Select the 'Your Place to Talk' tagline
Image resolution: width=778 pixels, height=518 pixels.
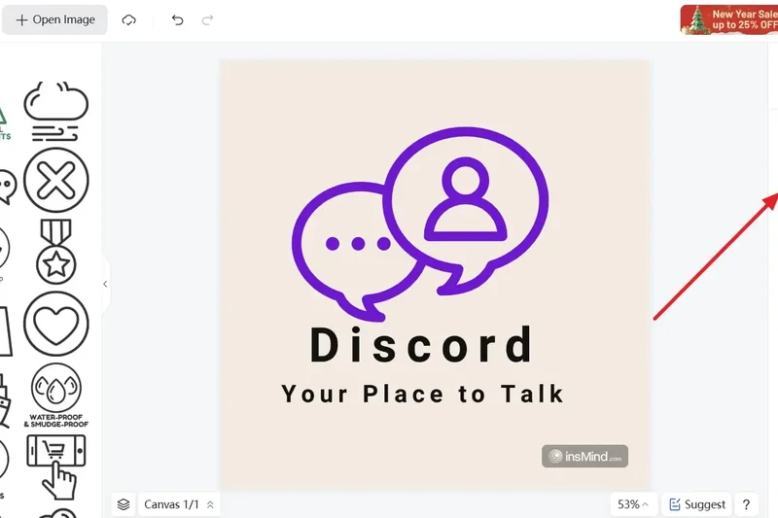click(x=423, y=394)
